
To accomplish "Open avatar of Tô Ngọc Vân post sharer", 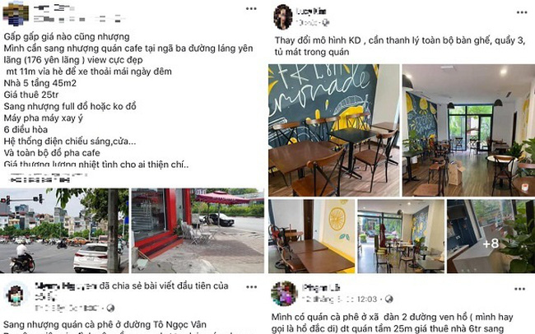I will click(15, 294).
